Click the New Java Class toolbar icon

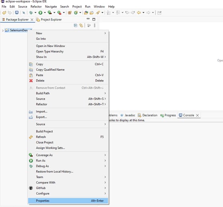(76, 13)
